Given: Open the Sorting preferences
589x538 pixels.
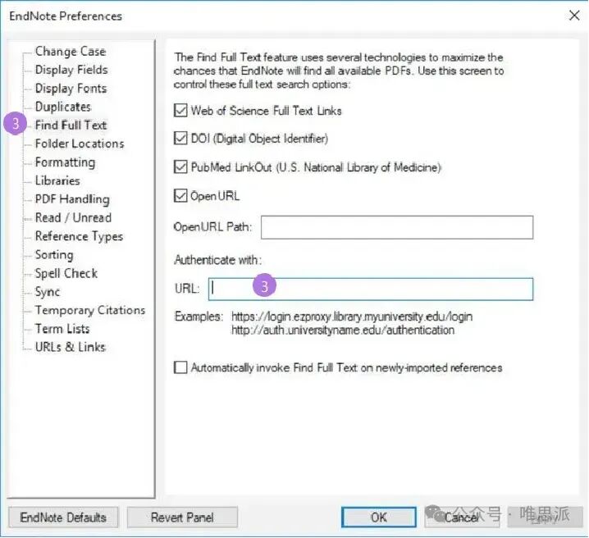Looking at the screenshot, I should coord(54,254).
